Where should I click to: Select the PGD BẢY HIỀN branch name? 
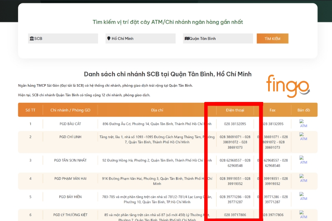click(x=70, y=197)
